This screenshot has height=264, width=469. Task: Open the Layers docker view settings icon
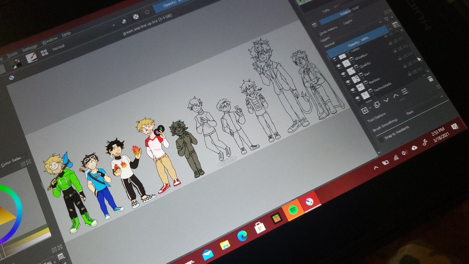coord(396,25)
